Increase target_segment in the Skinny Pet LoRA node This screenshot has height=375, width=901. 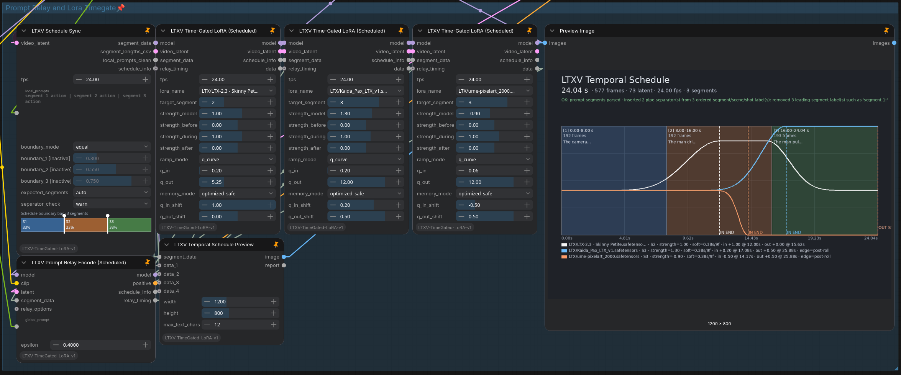point(270,102)
